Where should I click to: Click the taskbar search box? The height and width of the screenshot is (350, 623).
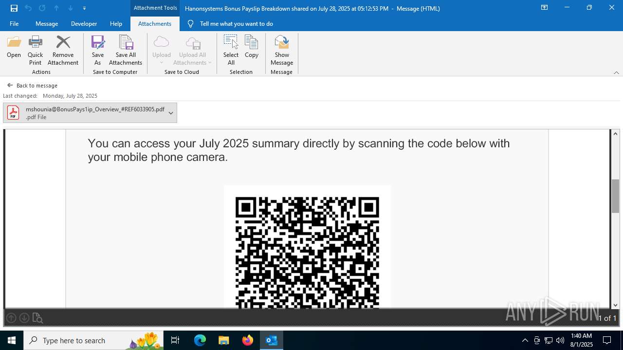pos(94,340)
